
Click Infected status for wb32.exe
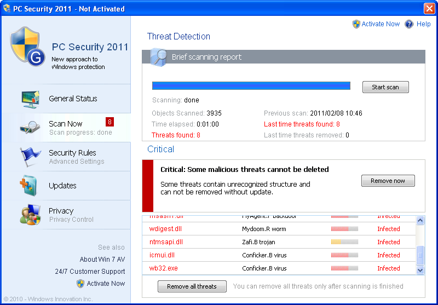(x=389, y=268)
